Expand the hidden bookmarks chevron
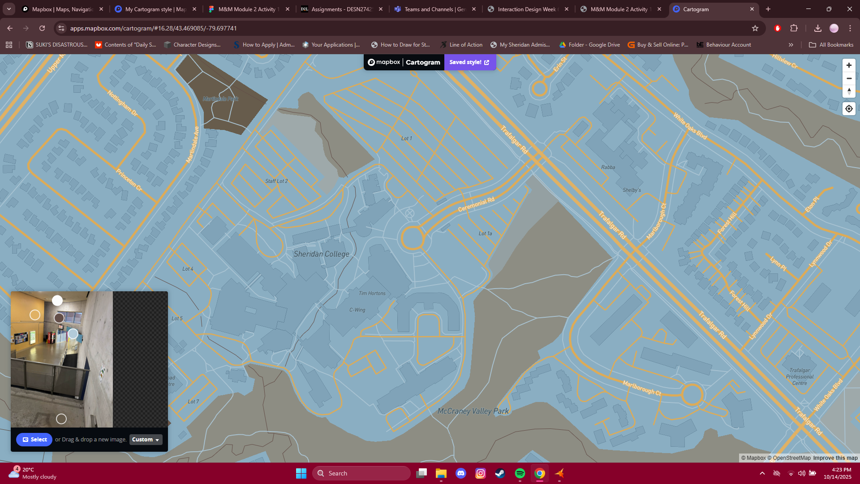This screenshot has width=860, height=484. click(791, 44)
